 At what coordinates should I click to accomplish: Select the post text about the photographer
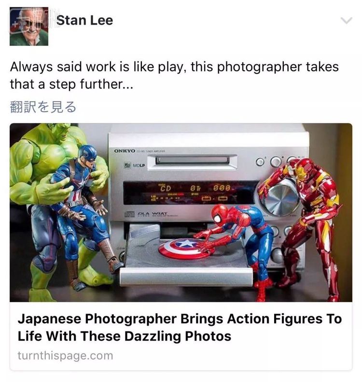(174, 75)
